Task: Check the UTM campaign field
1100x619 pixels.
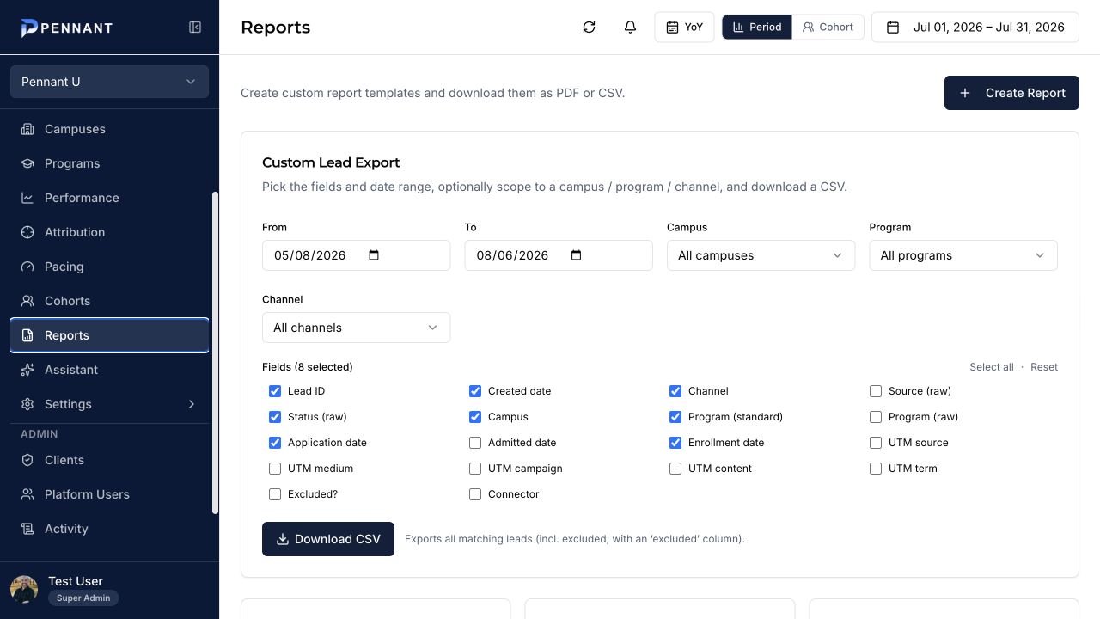Action: point(475,469)
